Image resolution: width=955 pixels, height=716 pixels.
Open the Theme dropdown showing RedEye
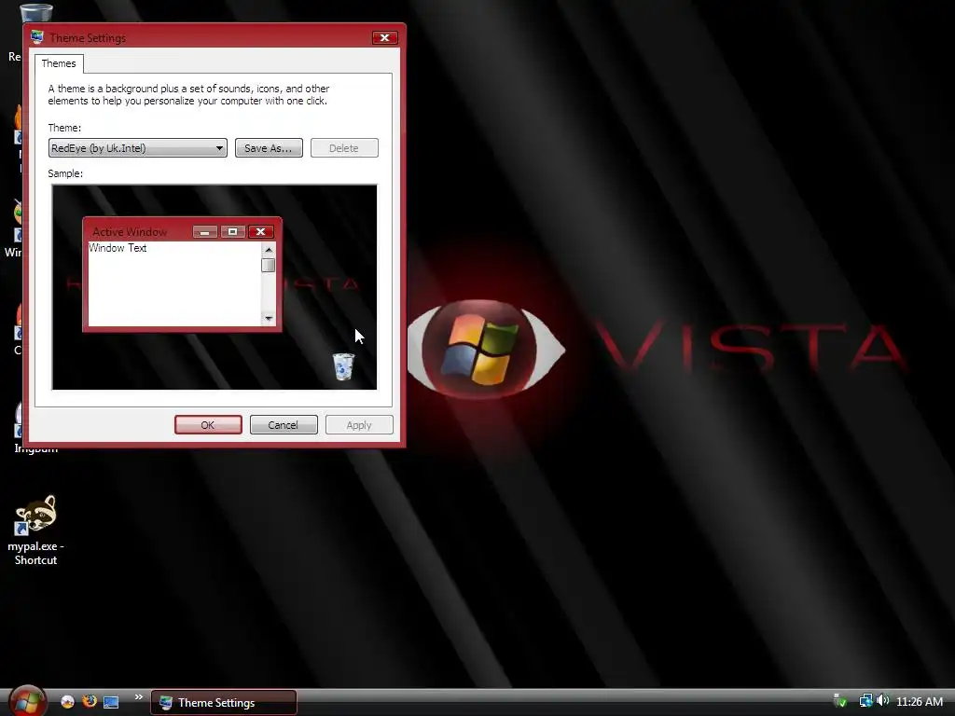point(138,148)
